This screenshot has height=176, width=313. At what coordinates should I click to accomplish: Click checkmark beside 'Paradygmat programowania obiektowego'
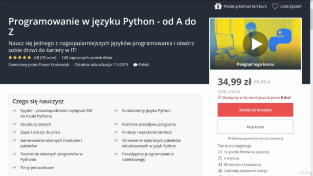tap(116, 154)
